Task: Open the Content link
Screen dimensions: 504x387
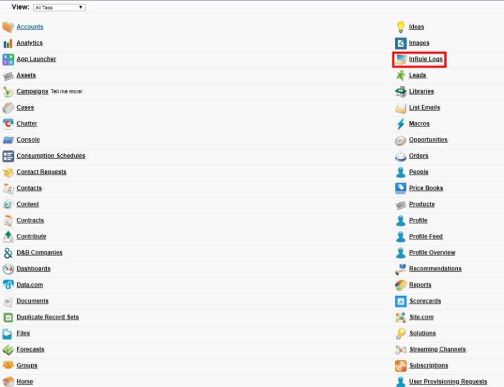Action: coord(28,204)
